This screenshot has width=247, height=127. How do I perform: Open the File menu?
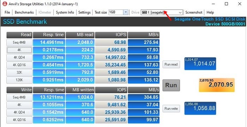tap(7, 12)
